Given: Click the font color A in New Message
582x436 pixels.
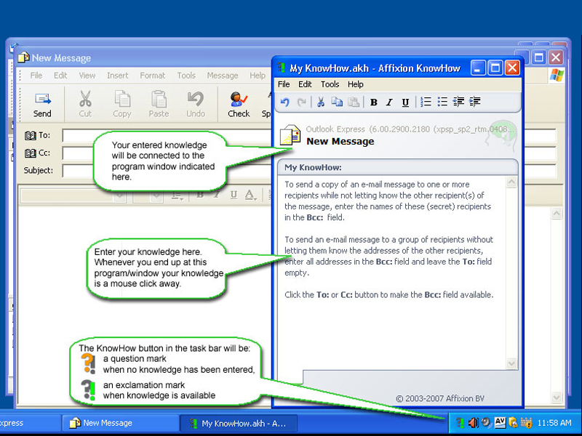Looking at the screenshot, I should (250, 195).
